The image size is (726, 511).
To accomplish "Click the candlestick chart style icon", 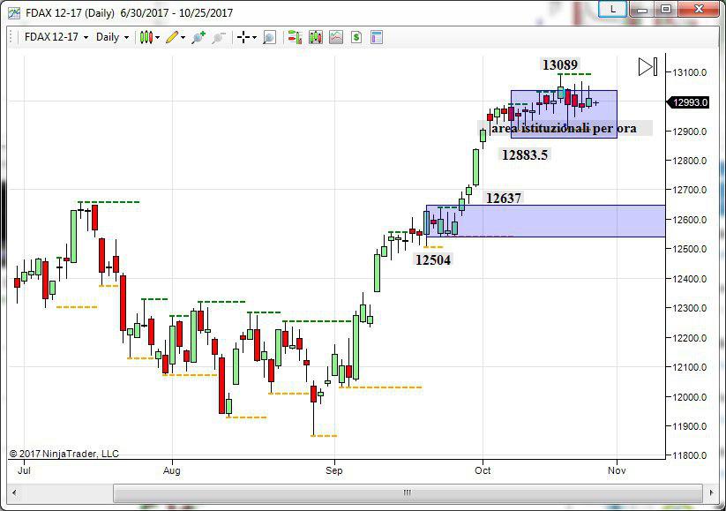I will point(146,37).
